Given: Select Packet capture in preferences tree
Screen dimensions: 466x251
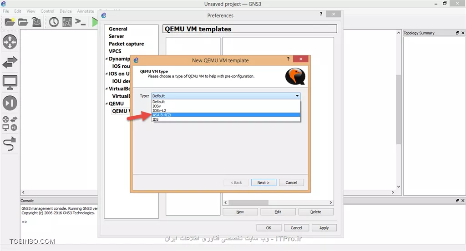Looking at the screenshot, I should 127,44.
